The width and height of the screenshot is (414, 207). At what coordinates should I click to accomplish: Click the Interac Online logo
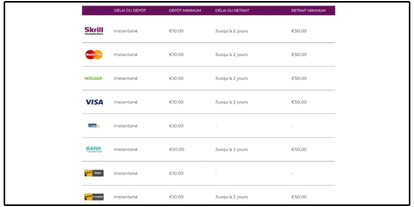[94, 173]
